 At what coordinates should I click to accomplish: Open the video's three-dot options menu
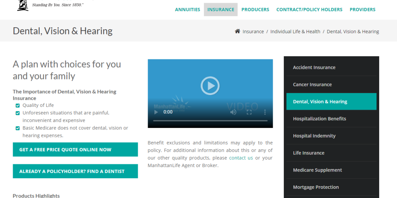pos(265,112)
